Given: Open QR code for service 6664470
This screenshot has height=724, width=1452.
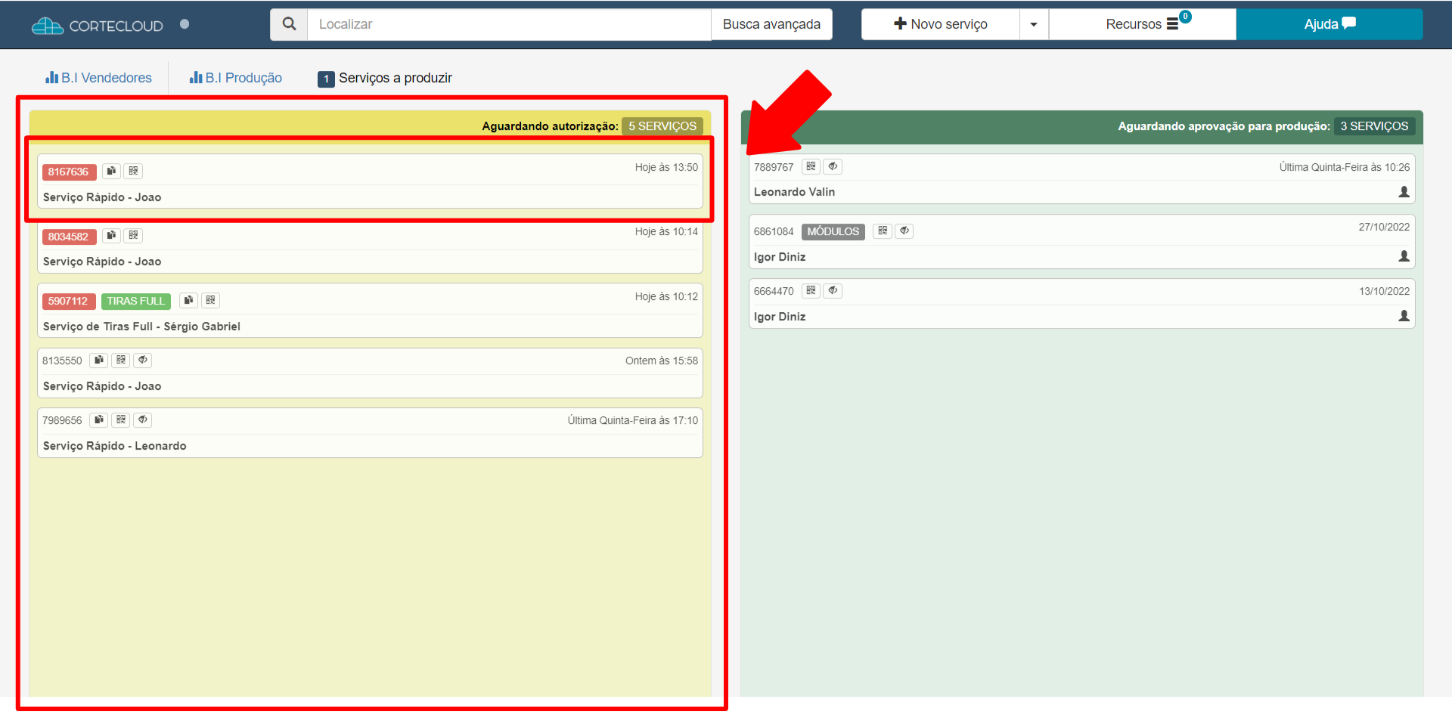Looking at the screenshot, I should [x=811, y=291].
